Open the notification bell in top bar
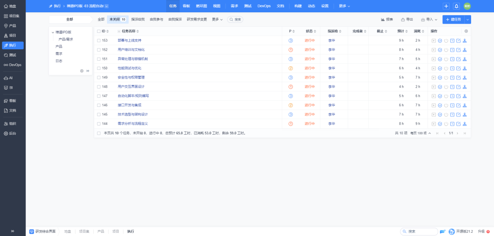Image resolution: width=494 pixels, height=236 pixels. [456, 6]
